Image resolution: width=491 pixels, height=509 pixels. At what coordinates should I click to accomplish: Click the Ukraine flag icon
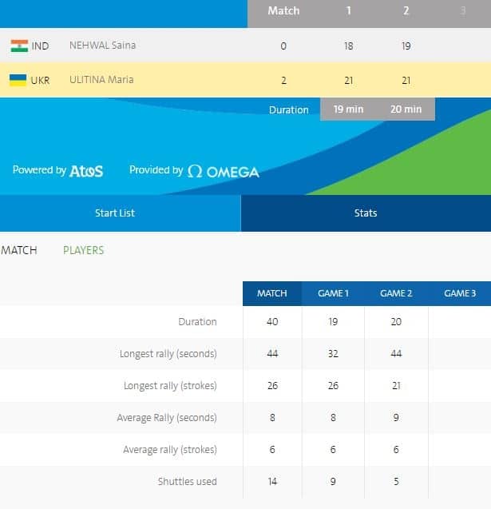[x=19, y=80]
